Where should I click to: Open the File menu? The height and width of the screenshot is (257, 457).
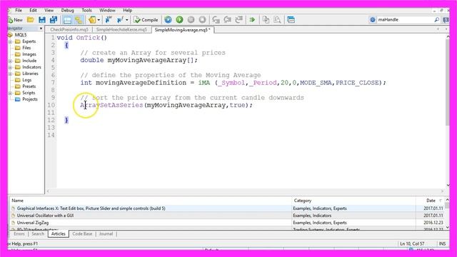point(19,10)
